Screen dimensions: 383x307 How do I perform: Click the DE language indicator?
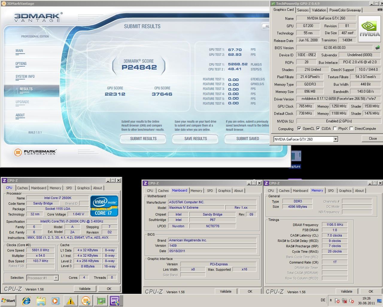point(323,300)
